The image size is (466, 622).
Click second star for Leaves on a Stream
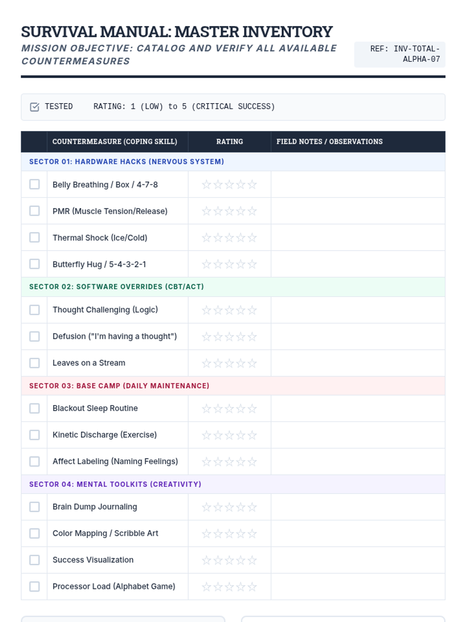click(218, 363)
